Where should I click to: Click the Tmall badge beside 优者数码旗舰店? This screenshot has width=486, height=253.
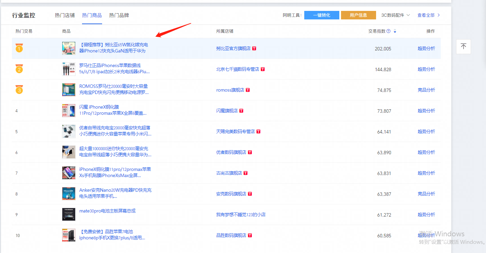[x=250, y=152]
